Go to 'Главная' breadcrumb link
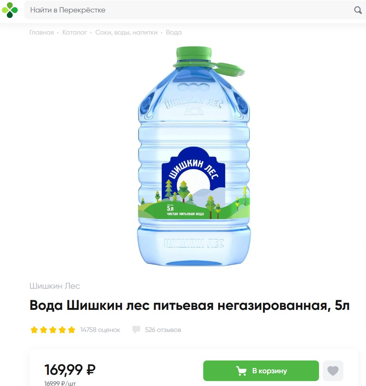Image resolution: width=366 pixels, height=386 pixels. point(42,32)
